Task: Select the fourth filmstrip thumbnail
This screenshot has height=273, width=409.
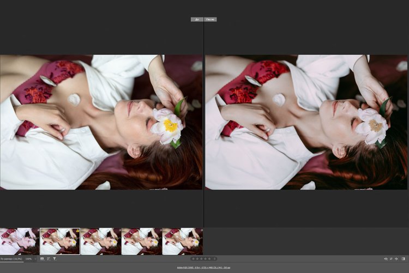Action: tap(141, 241)
